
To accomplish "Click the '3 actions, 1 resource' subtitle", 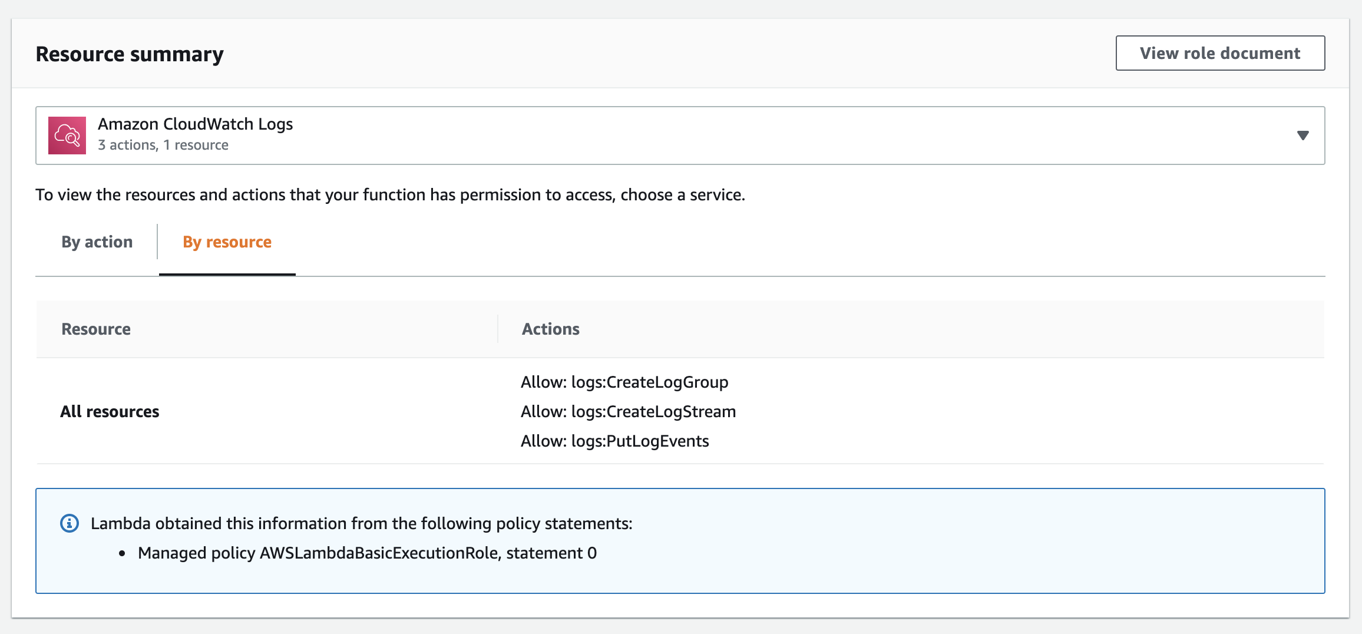I will (163, 145).
